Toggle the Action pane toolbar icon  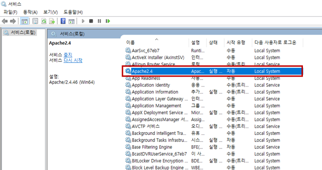pos(71,21)
